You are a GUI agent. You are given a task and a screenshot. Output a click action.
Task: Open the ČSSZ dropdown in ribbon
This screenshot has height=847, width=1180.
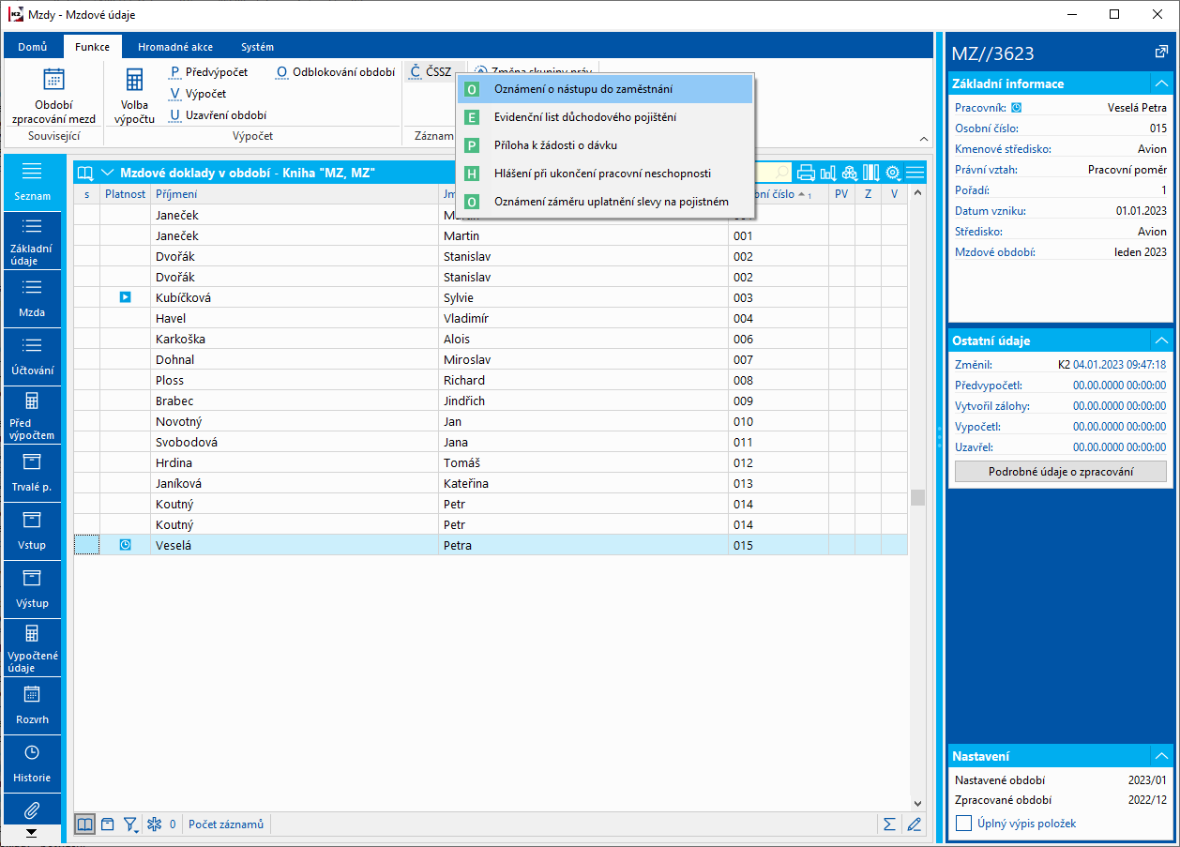click(x=431, y=72)
